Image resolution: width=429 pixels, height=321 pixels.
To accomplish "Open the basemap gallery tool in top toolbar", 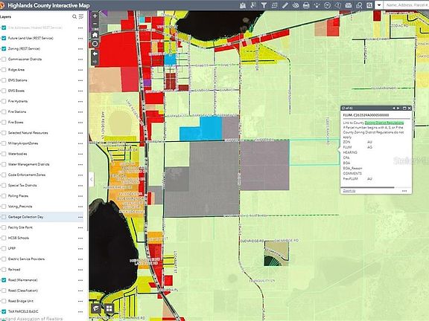I will click(x=242, y=5).
